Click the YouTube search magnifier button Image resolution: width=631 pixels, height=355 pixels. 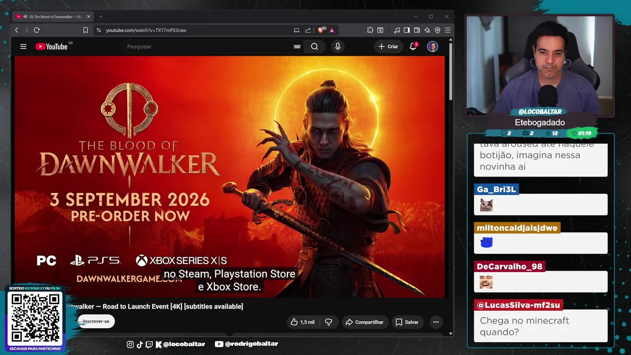pyautogui.click(x=315, y=46)
